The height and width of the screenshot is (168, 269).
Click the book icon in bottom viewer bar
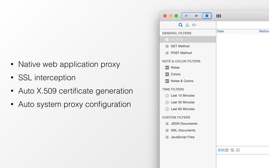pos(238,150)
